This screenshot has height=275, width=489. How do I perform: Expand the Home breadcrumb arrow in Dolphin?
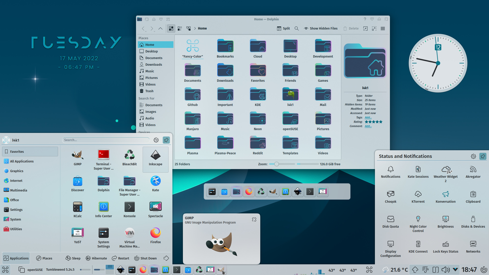tap(195, 29)
